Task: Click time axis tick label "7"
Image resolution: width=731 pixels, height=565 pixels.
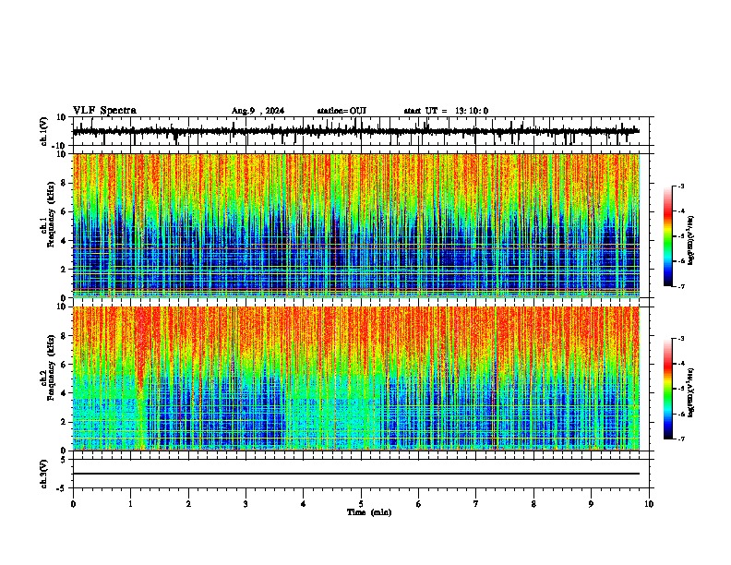Action: [x=476, y=504]
